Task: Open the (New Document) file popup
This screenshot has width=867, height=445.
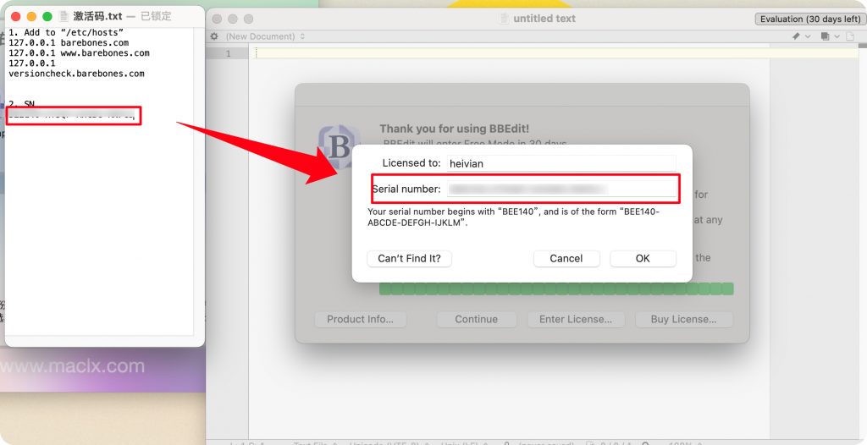Action: 265,36
